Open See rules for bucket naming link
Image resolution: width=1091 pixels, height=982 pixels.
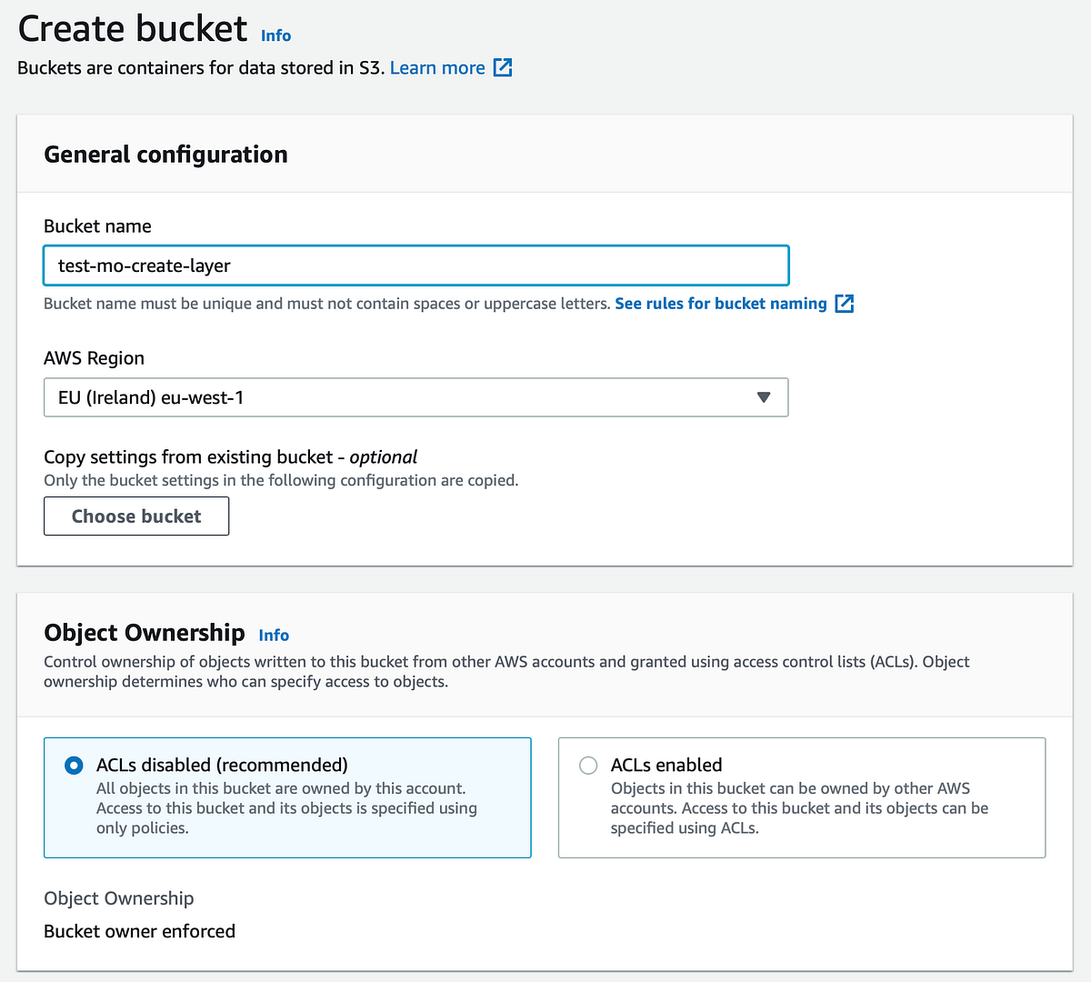pos(720,304)
